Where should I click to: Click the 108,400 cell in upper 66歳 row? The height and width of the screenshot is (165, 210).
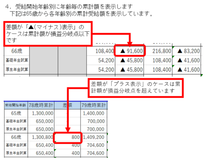(x=101, y=51)
